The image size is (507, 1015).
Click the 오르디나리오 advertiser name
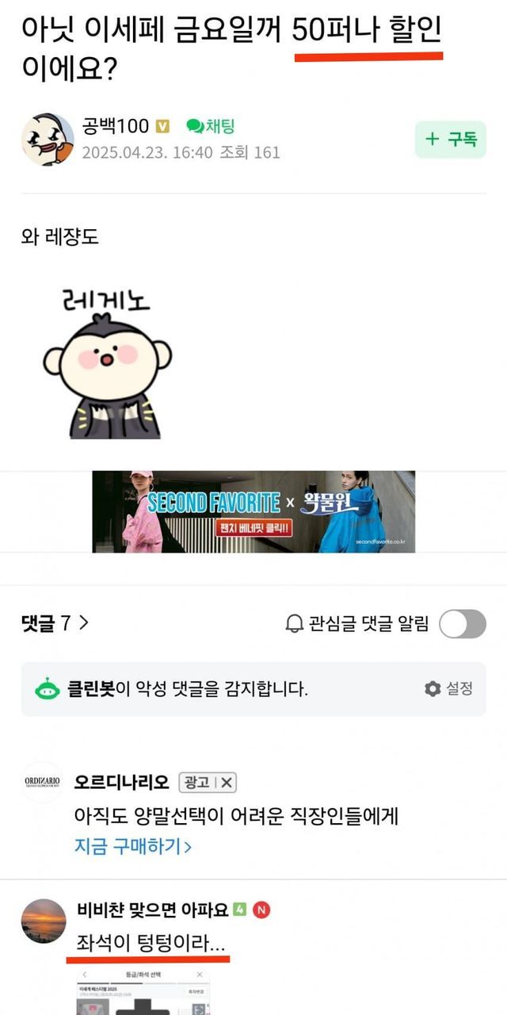coord(121,783)
